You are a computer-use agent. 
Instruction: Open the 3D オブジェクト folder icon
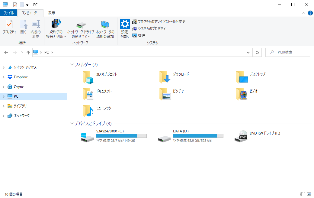tap(88, 77)
